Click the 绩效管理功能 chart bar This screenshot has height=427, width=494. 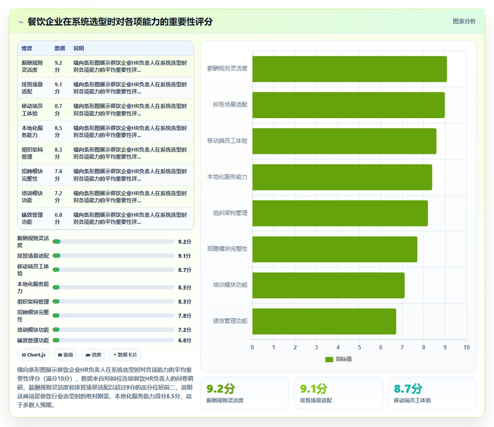(x=324, y=321)
